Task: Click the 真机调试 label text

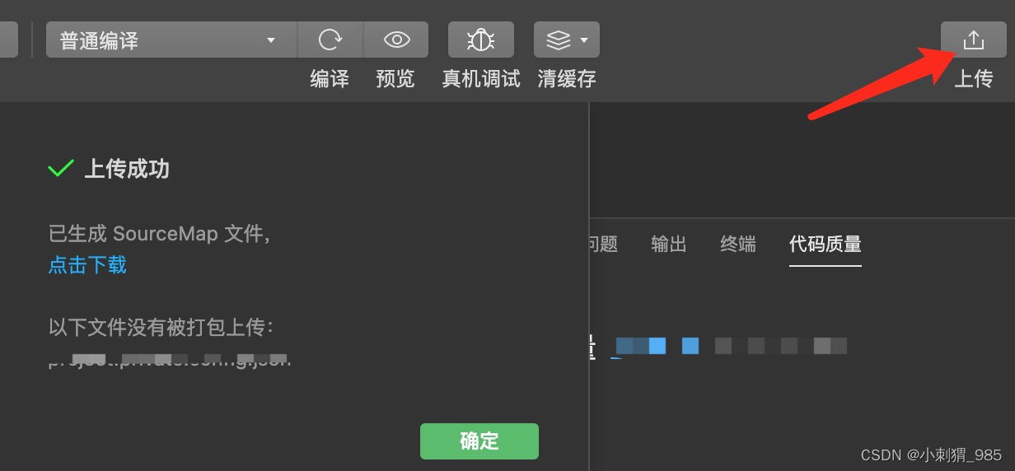Action: (x=481, y=79)
